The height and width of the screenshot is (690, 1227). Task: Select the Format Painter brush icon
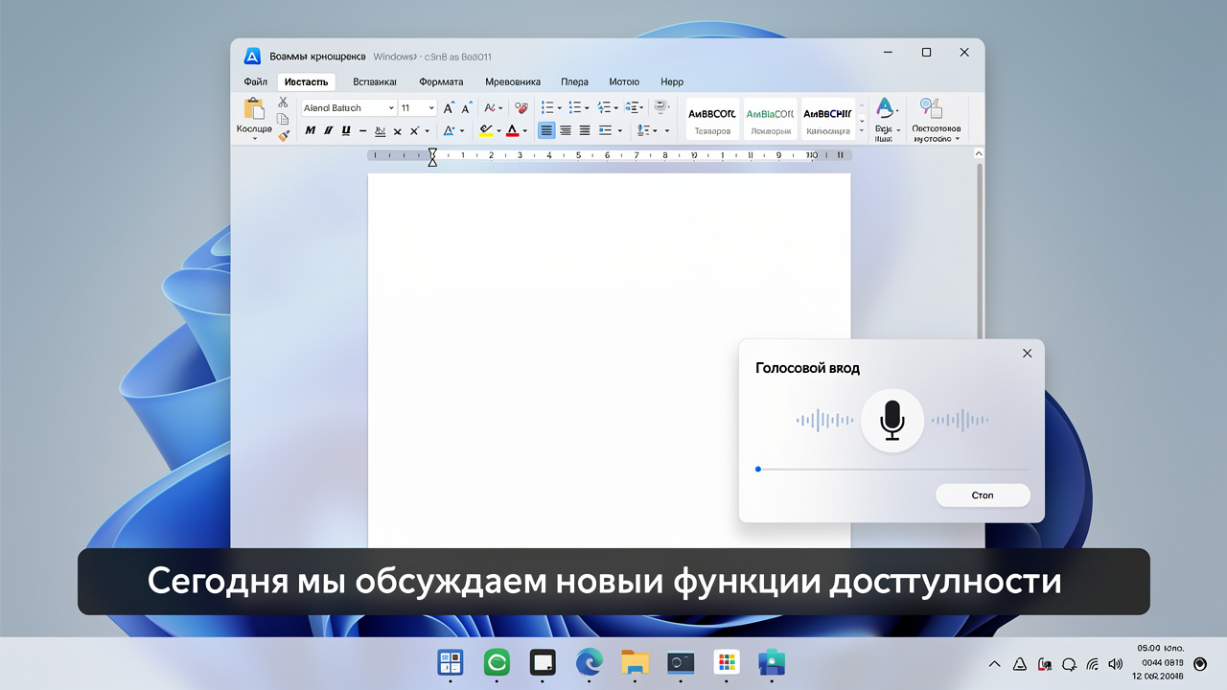pos(283,136)
